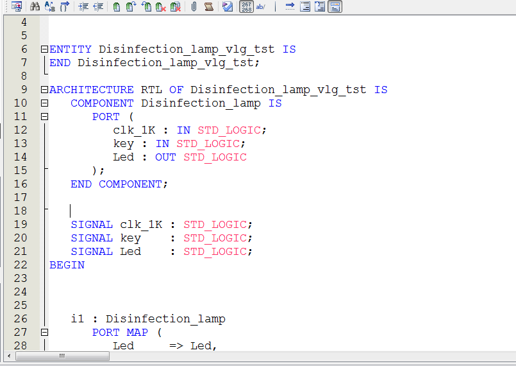Click 'OUT' keyword on line 14
This screenshot has height=366, width=516.
pyautogui.click(x=165, y=157)
